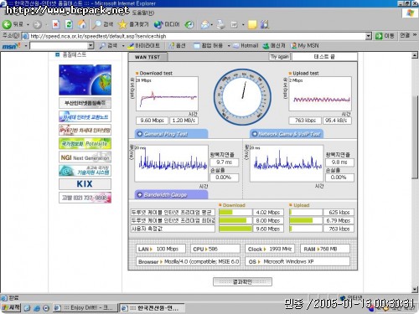Image resolution: width=419 pixels, height=314 pixels.
Task: Stop page loading with red X icon
Action: (x=55, y=24)
